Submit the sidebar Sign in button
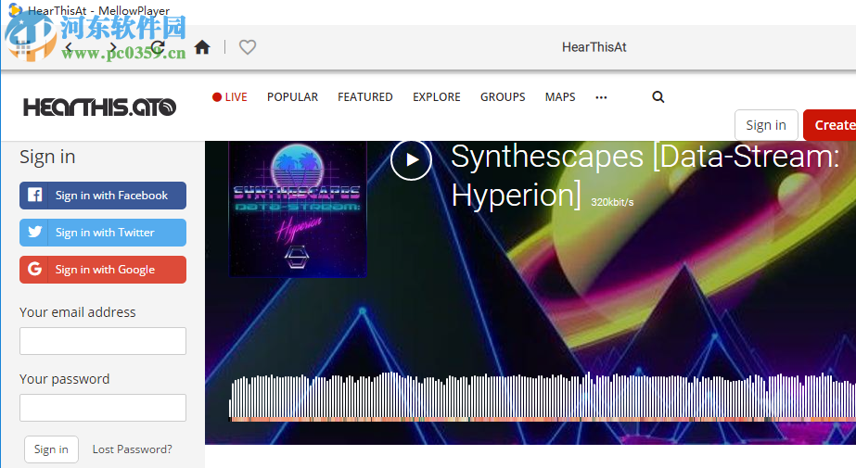Image resolution: width=856 pixels, height=468 pixels. coord(51,449)
